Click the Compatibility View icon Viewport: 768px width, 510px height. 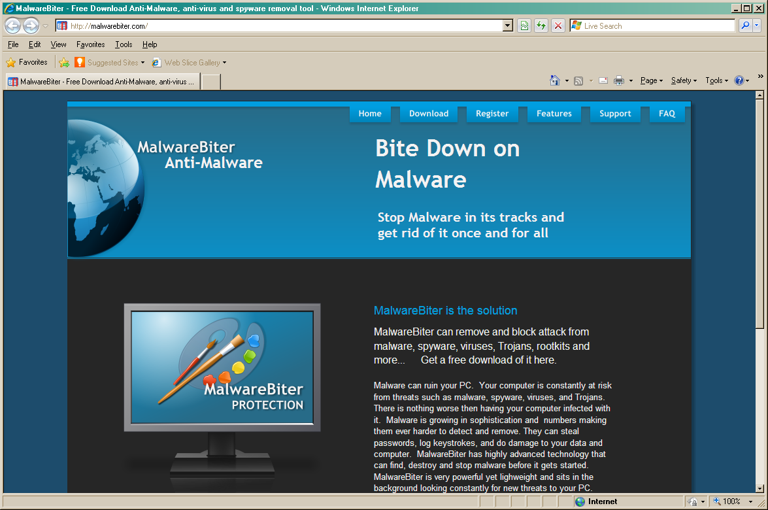coord(524,26)
